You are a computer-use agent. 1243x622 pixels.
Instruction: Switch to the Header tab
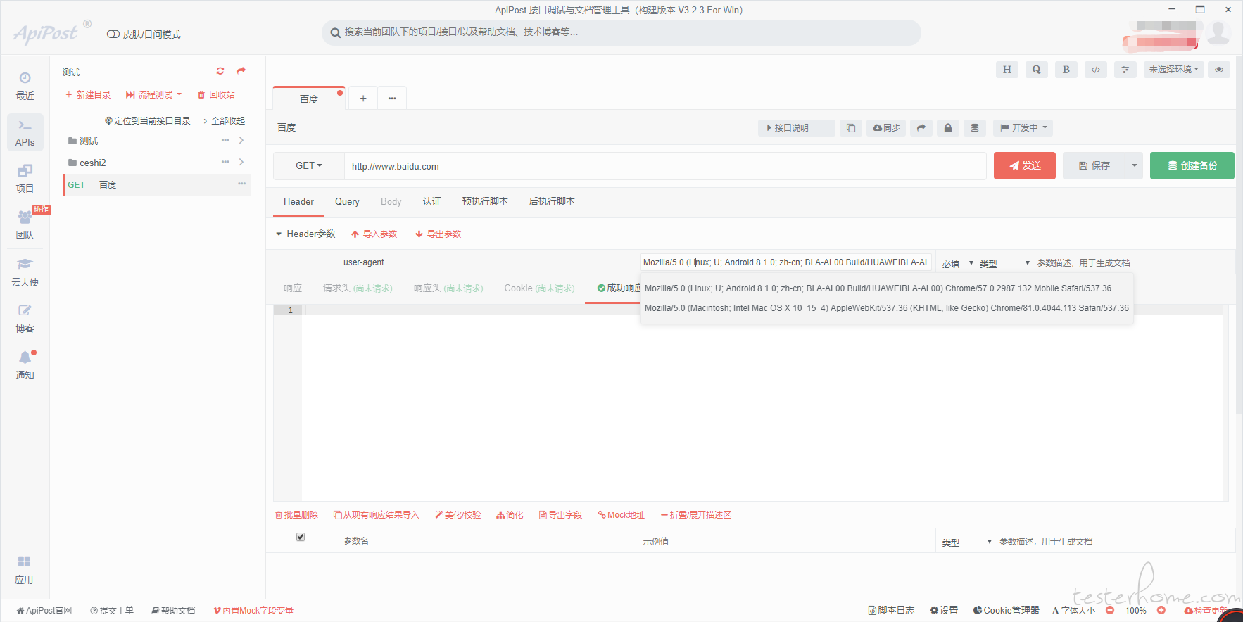click(x=298, y=202)
